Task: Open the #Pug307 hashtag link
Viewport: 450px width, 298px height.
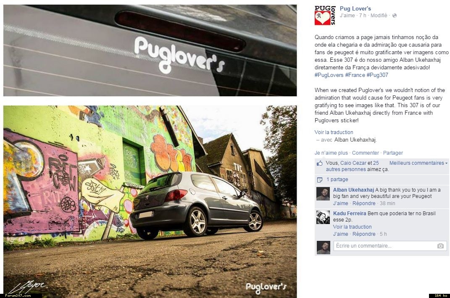Action: pyautogui.click(x=377, y=75)
